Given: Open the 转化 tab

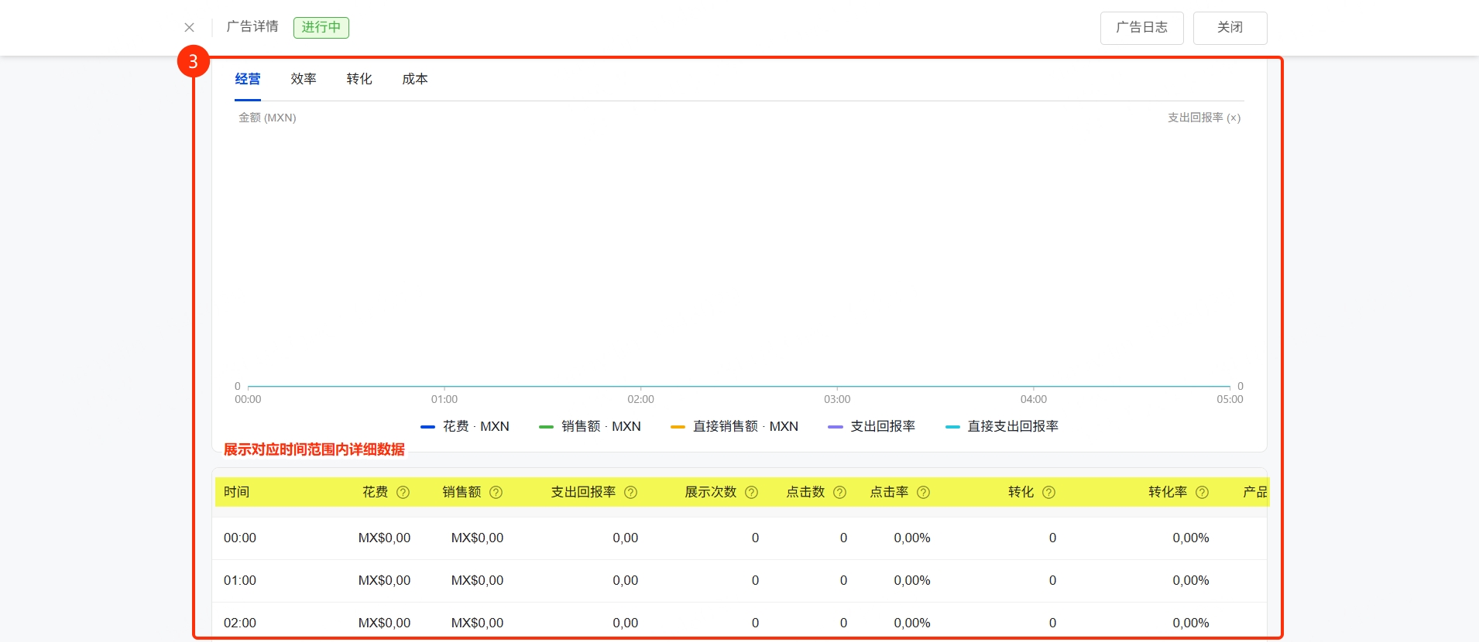Looking at the screenshot, I should coord(359,79).
